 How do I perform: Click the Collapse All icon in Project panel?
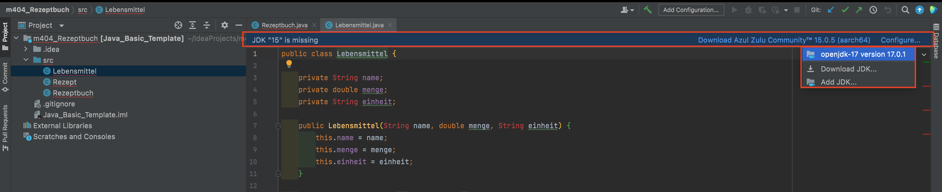pyautogui.click(x=207, y=25)
